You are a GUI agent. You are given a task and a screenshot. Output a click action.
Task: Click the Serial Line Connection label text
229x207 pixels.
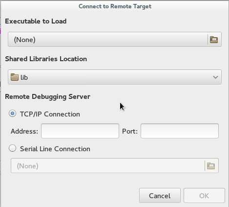(x=55, y=149)
